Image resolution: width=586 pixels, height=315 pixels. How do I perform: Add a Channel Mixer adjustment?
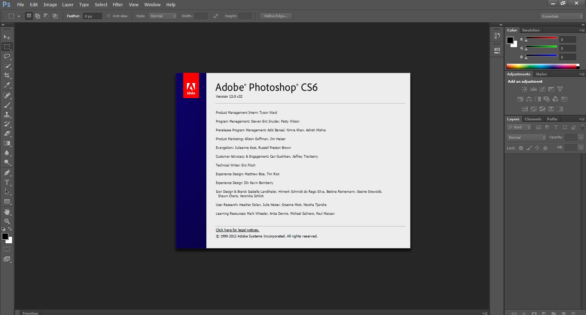[556, 99]
